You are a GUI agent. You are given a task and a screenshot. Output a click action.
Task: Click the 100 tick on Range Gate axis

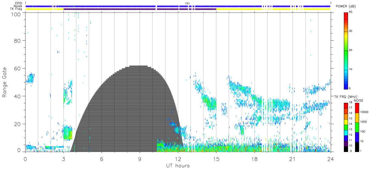tap(16, 14)
